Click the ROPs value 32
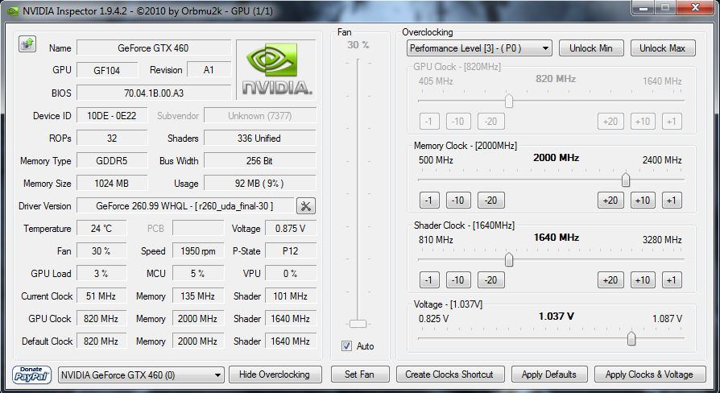The image size is (720, 393). click(x=112, y=139)
